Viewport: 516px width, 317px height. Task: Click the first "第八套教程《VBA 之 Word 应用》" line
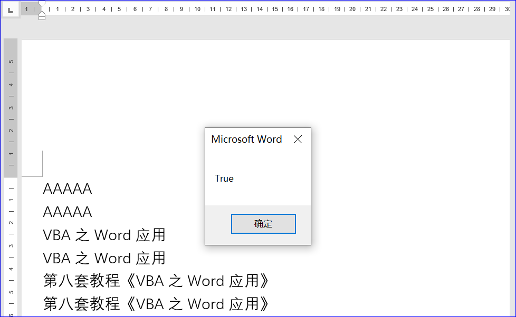[x=156, y=281]
